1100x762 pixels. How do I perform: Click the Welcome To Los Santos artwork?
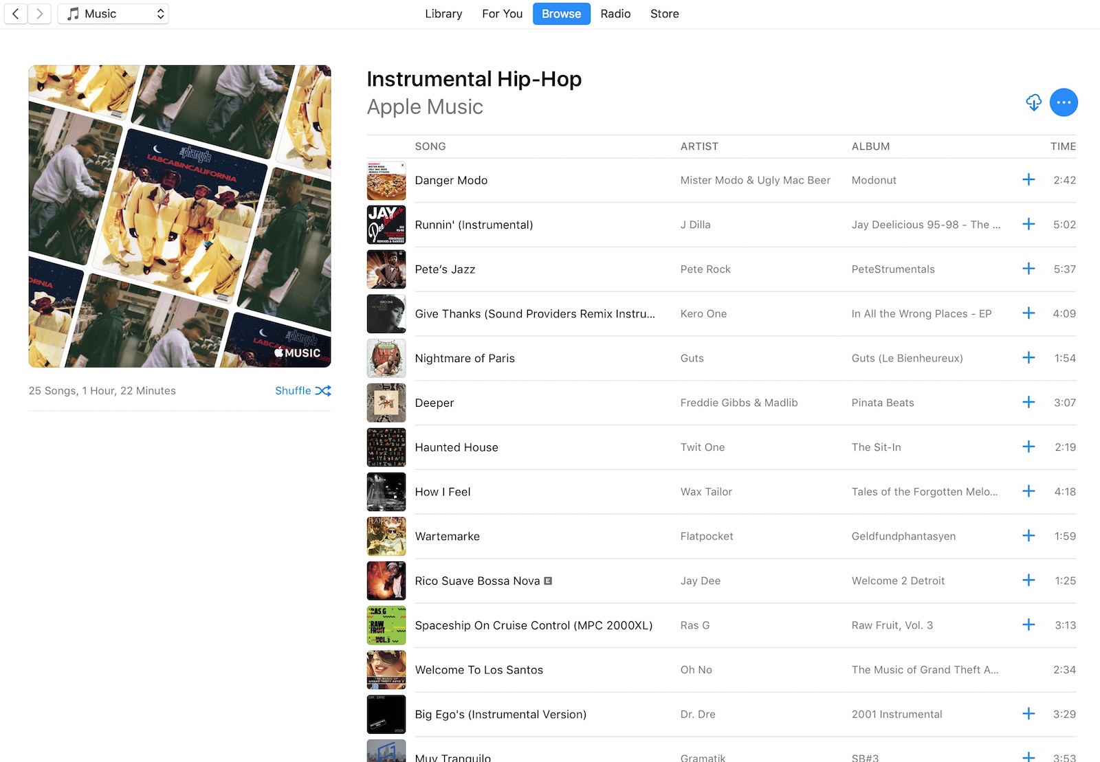tap(386, 670)
